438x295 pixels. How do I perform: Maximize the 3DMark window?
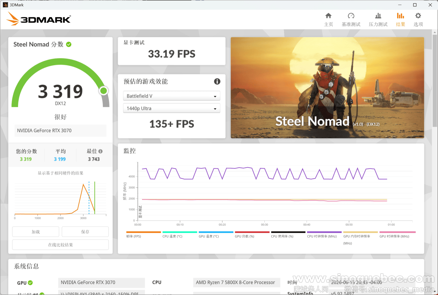(415, 5)
